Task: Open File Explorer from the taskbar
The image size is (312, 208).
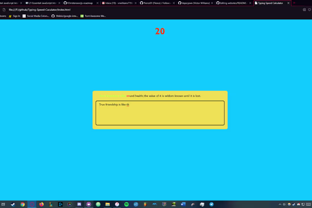Action: [x=107, y=204]
